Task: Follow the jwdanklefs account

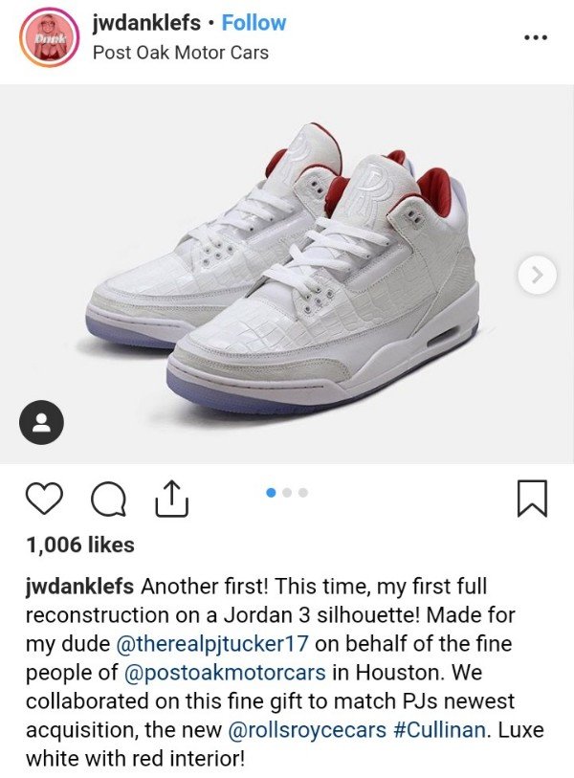Action: pyautogui.click(x=254, y=23)
